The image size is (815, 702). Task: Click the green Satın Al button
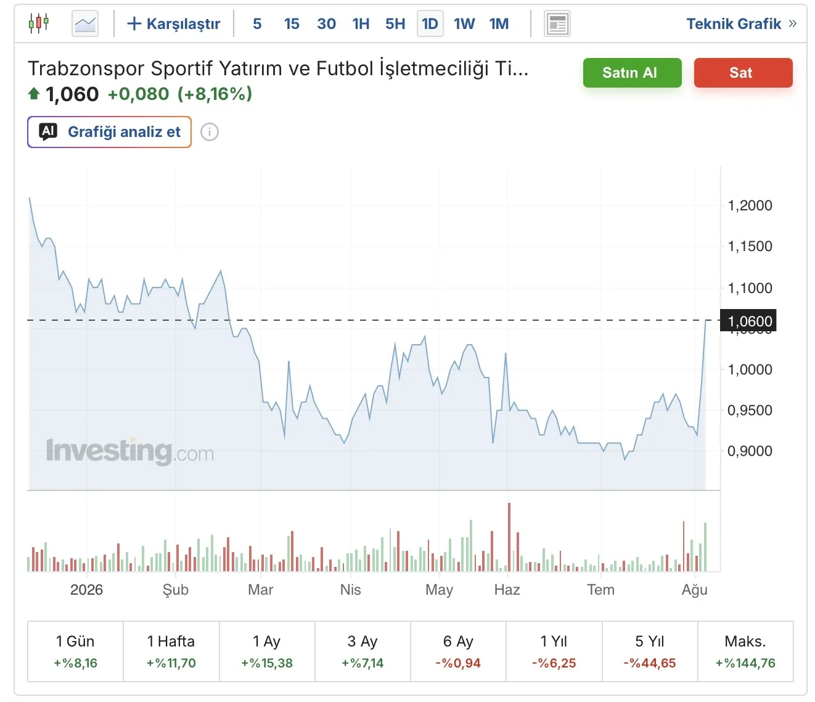[x=633, y=73]
